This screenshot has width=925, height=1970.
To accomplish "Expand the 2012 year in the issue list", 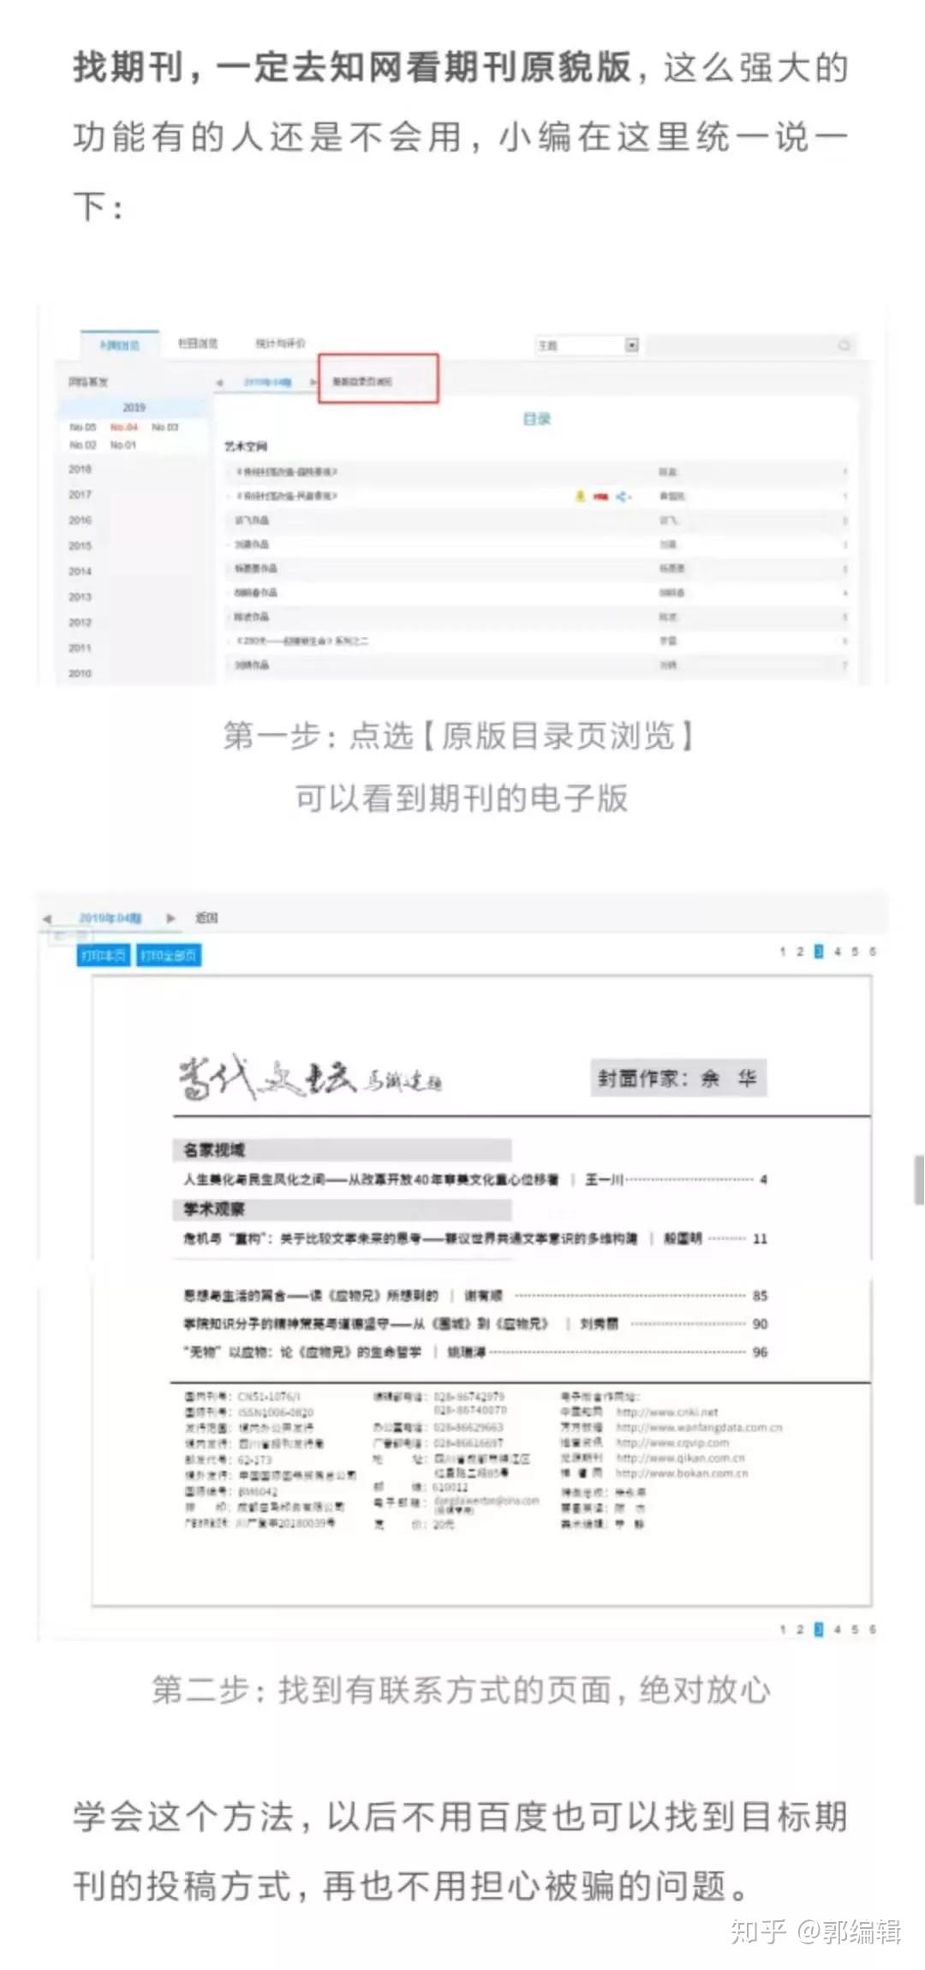I will click(80, 623).
